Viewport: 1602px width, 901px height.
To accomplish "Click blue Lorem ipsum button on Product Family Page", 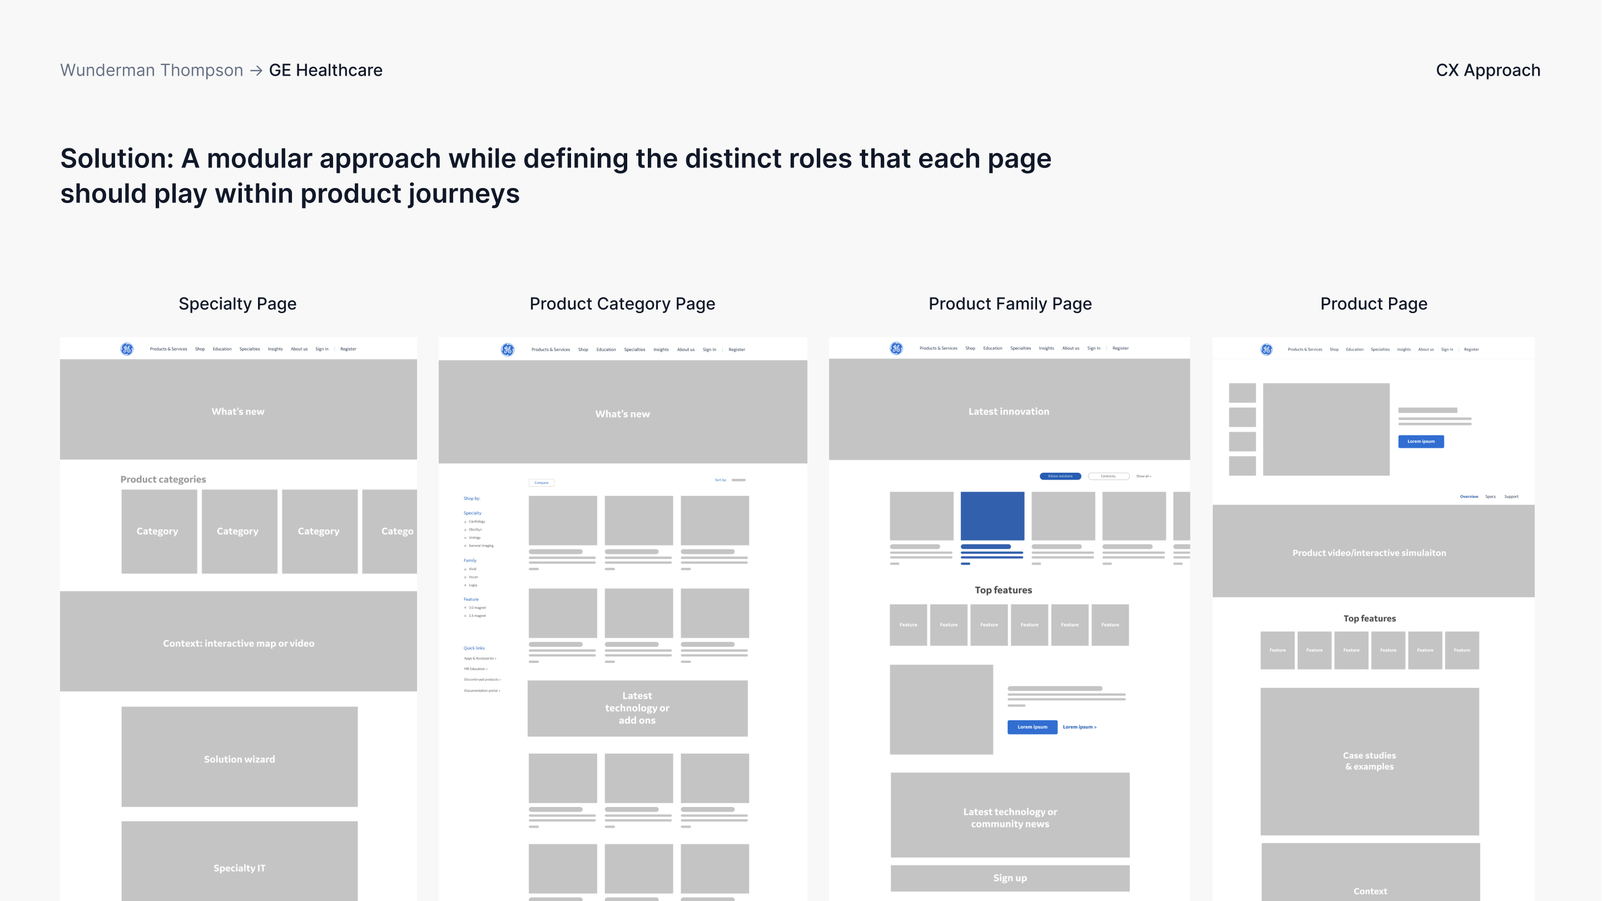I will pos(1033,727).
